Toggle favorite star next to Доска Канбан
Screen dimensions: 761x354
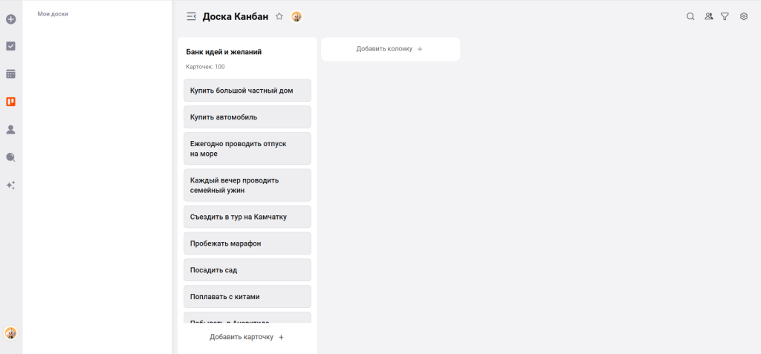point(279,16)
